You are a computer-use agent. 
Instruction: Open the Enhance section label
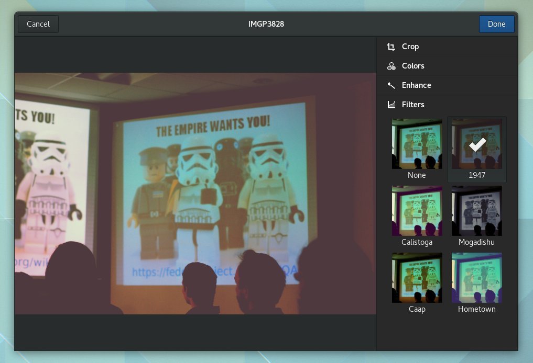coord(416,85)
